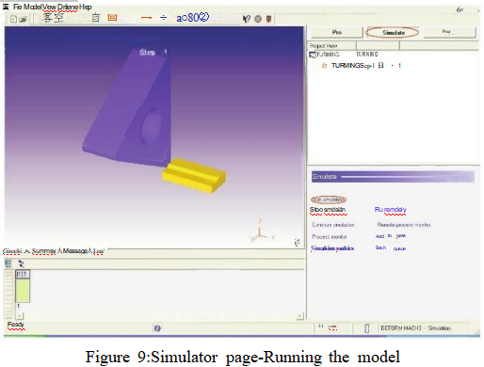Viewport: 484px width, 367px height.
Task: Switch to the Summary bottom tab
Action: click(x=43, y=251)
